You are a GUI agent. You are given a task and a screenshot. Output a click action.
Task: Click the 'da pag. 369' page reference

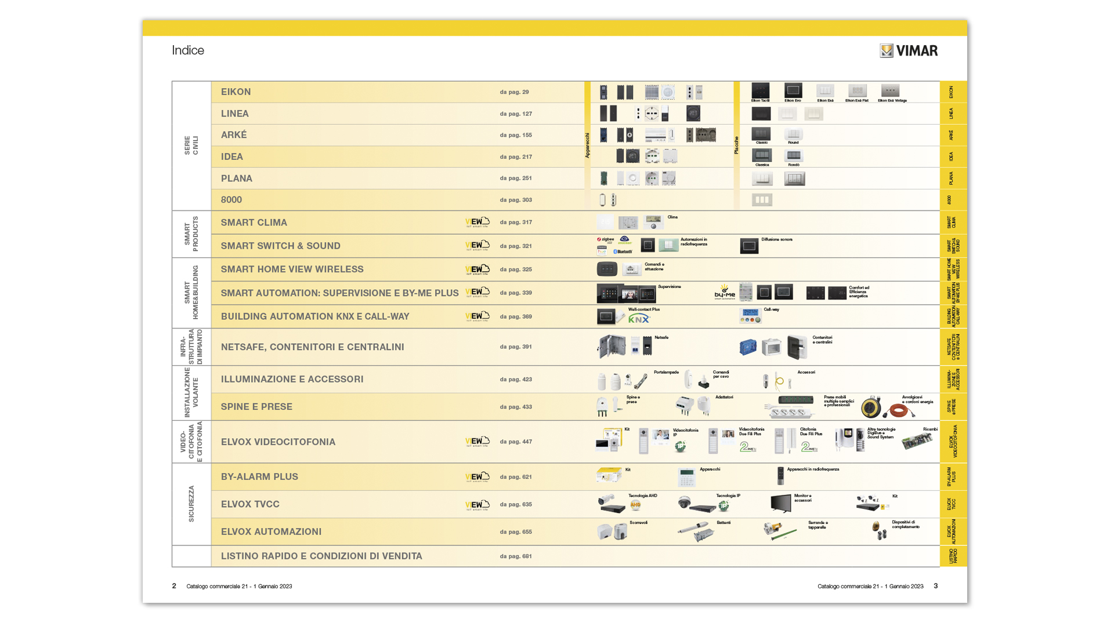coord(516,316)
